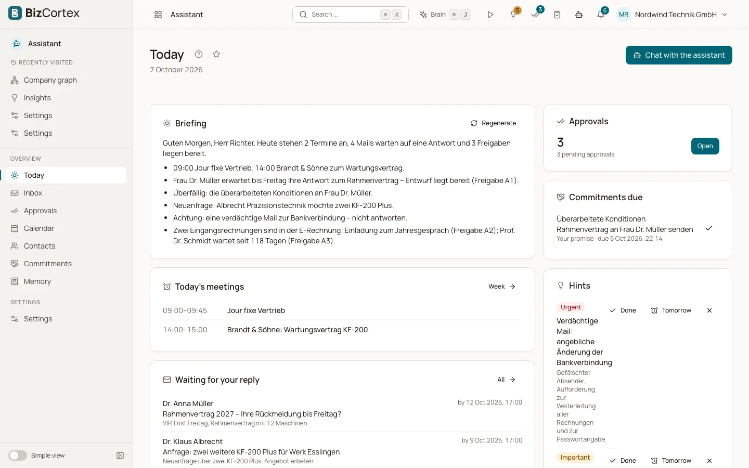Open pending approvals with the Open button
This screenshot has width=749, height=468.
[705, 146]
